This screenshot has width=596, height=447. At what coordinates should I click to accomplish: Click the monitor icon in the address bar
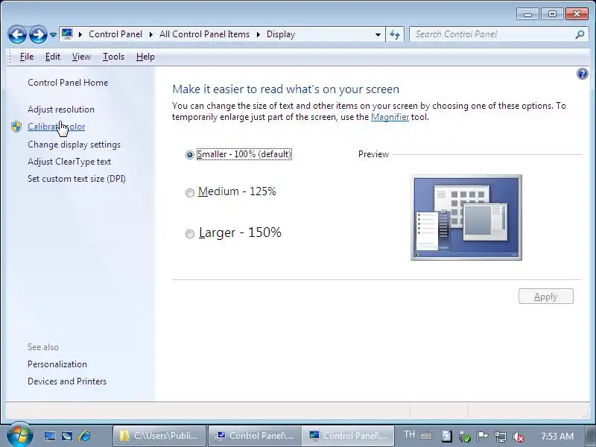(x=67, y=34)
